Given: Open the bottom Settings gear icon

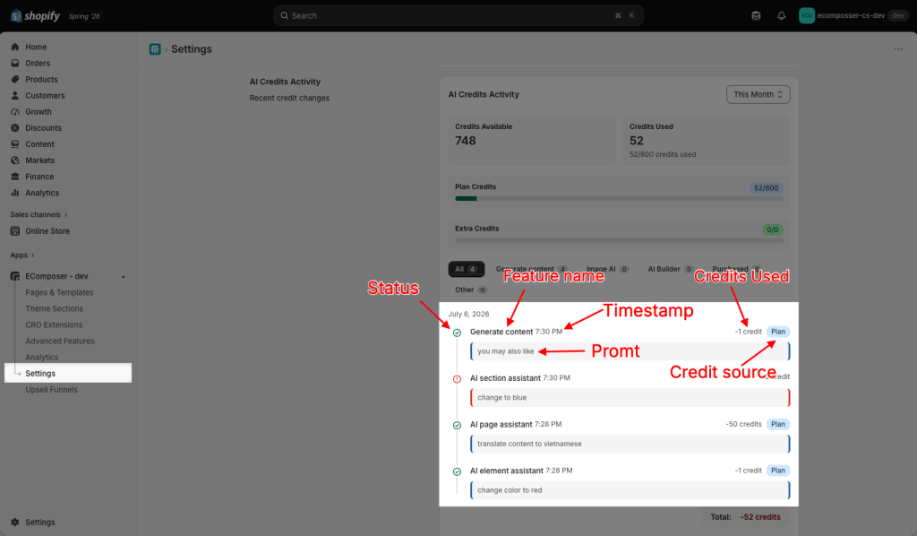Looking at the screenshot, I should tap(15, 522).
